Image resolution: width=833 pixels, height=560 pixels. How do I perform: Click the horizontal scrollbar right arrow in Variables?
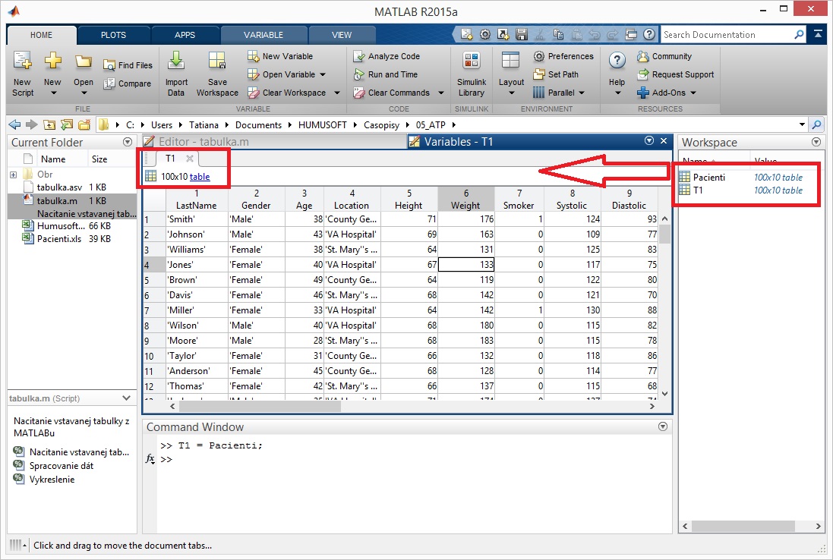click(652, 406)
